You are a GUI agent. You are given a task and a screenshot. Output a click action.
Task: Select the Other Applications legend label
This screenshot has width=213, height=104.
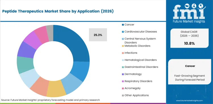click(x=137, y=95)
